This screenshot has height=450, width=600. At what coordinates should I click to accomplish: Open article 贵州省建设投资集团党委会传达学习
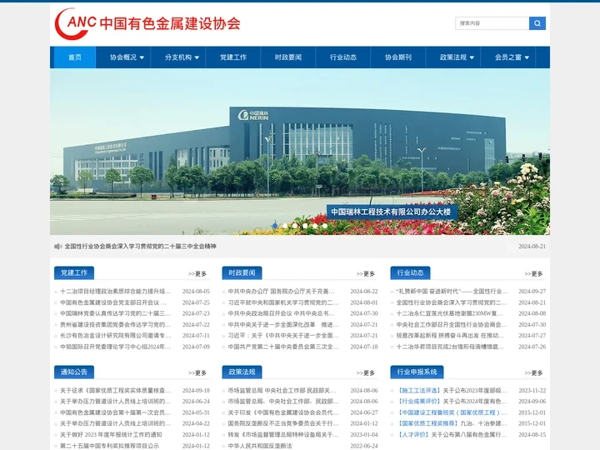[x=115, y=324]
